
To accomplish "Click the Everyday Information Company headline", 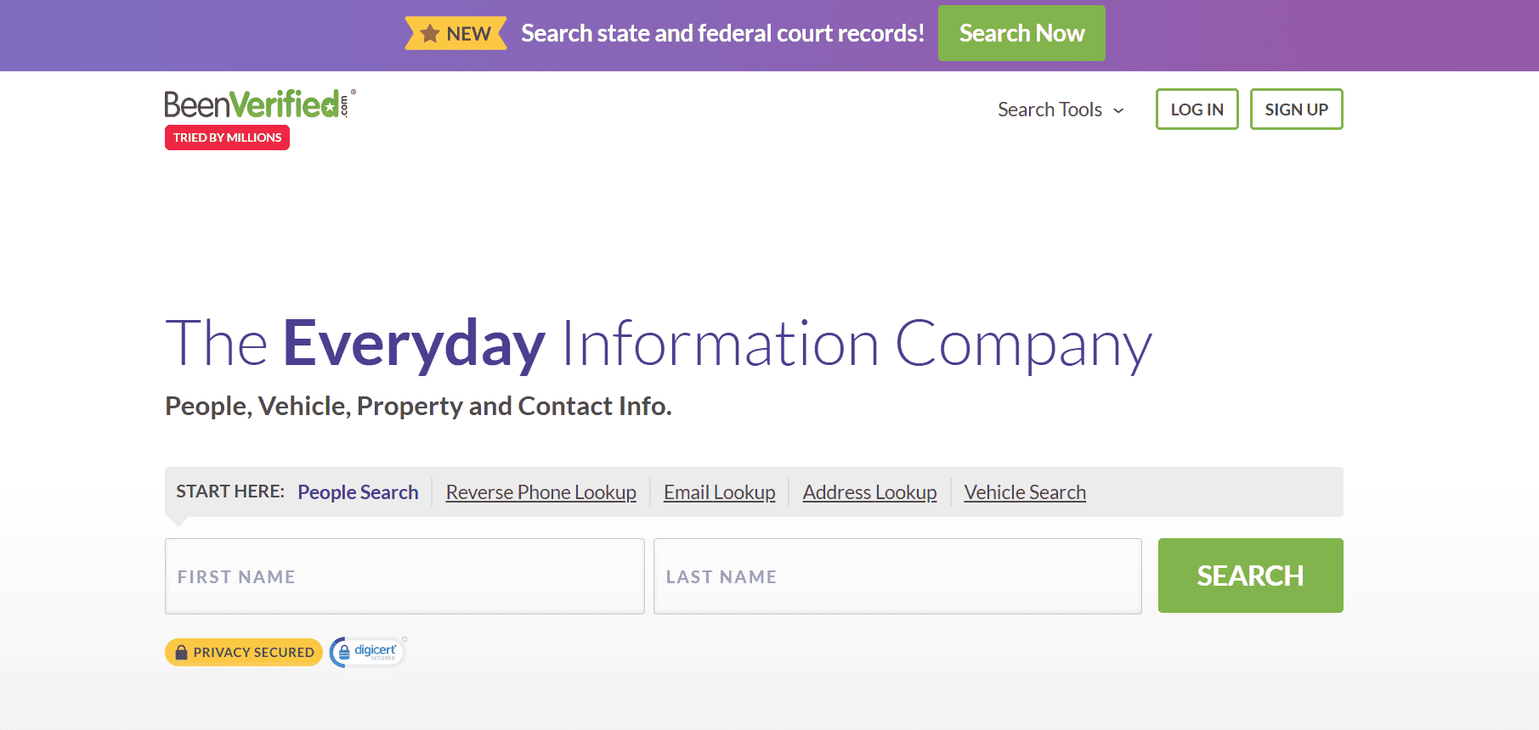I will 658,344.
